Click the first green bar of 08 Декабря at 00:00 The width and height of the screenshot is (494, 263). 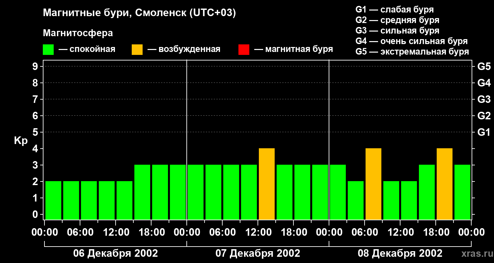pyautogui.click(x=338, y=192)
